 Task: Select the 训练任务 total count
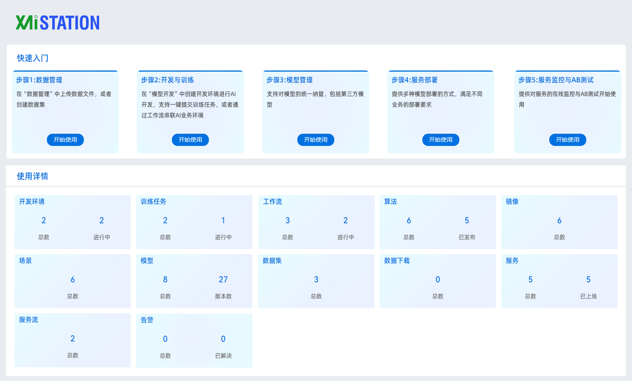tap(165, 221)
